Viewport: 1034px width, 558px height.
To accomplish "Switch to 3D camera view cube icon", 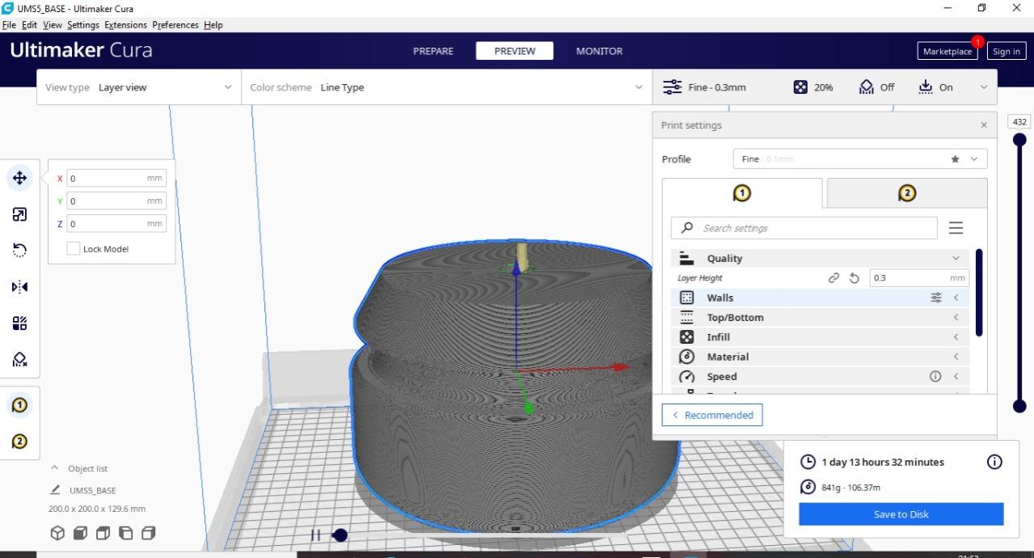I will pos(57,533).
